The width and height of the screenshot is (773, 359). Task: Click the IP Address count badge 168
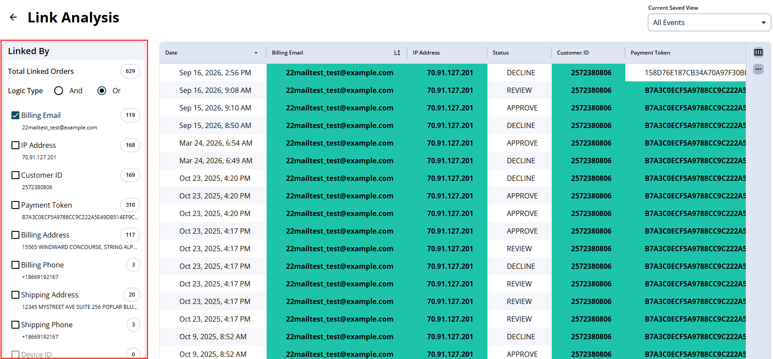tap(130, 145)
